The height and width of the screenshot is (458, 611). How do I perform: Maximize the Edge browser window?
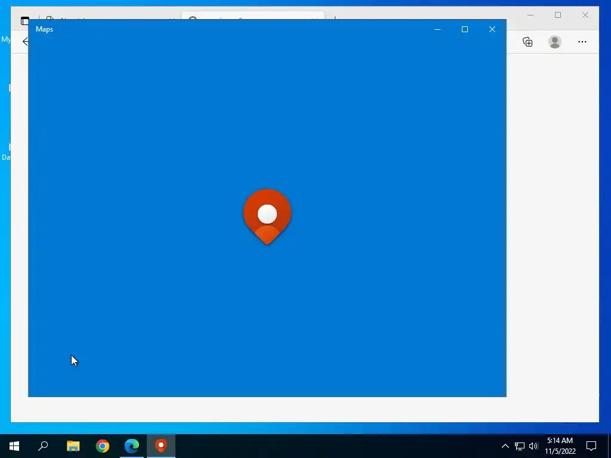tap(558, 15)
